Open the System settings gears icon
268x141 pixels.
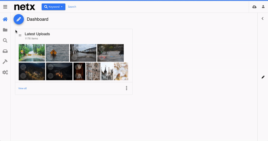coord(5,72)
